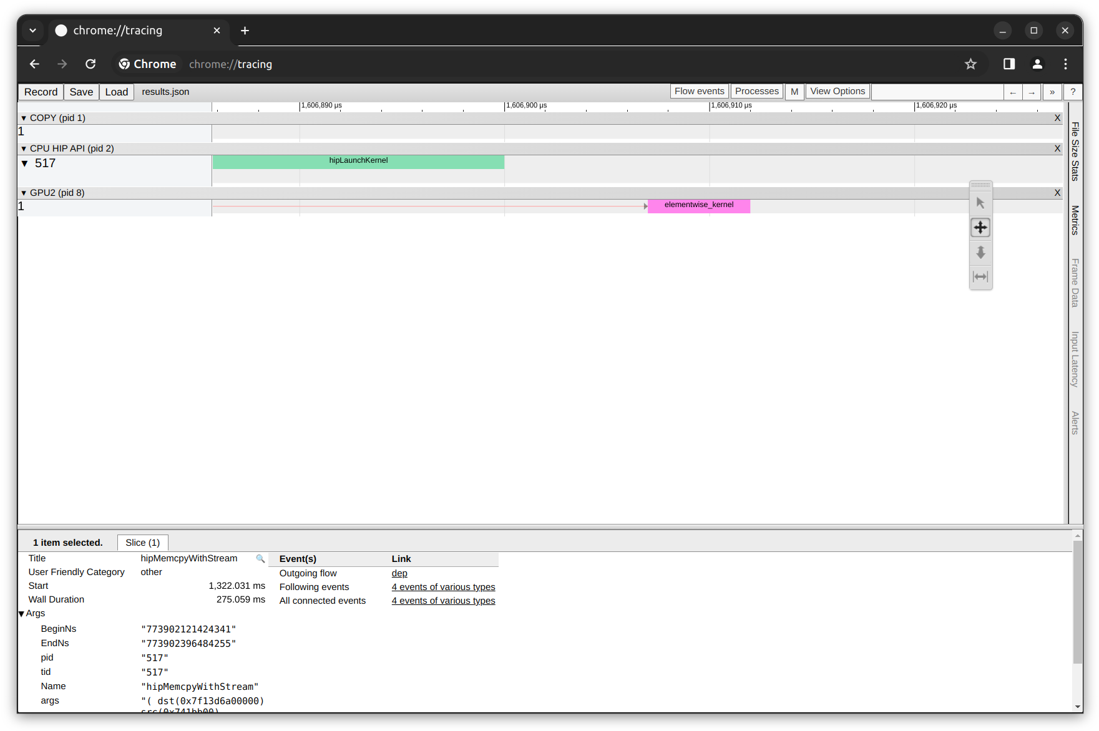This screenshot has height=731, width=1099.
Task: Open the Metrics sidebar tab
Action: coord(1075,219)
